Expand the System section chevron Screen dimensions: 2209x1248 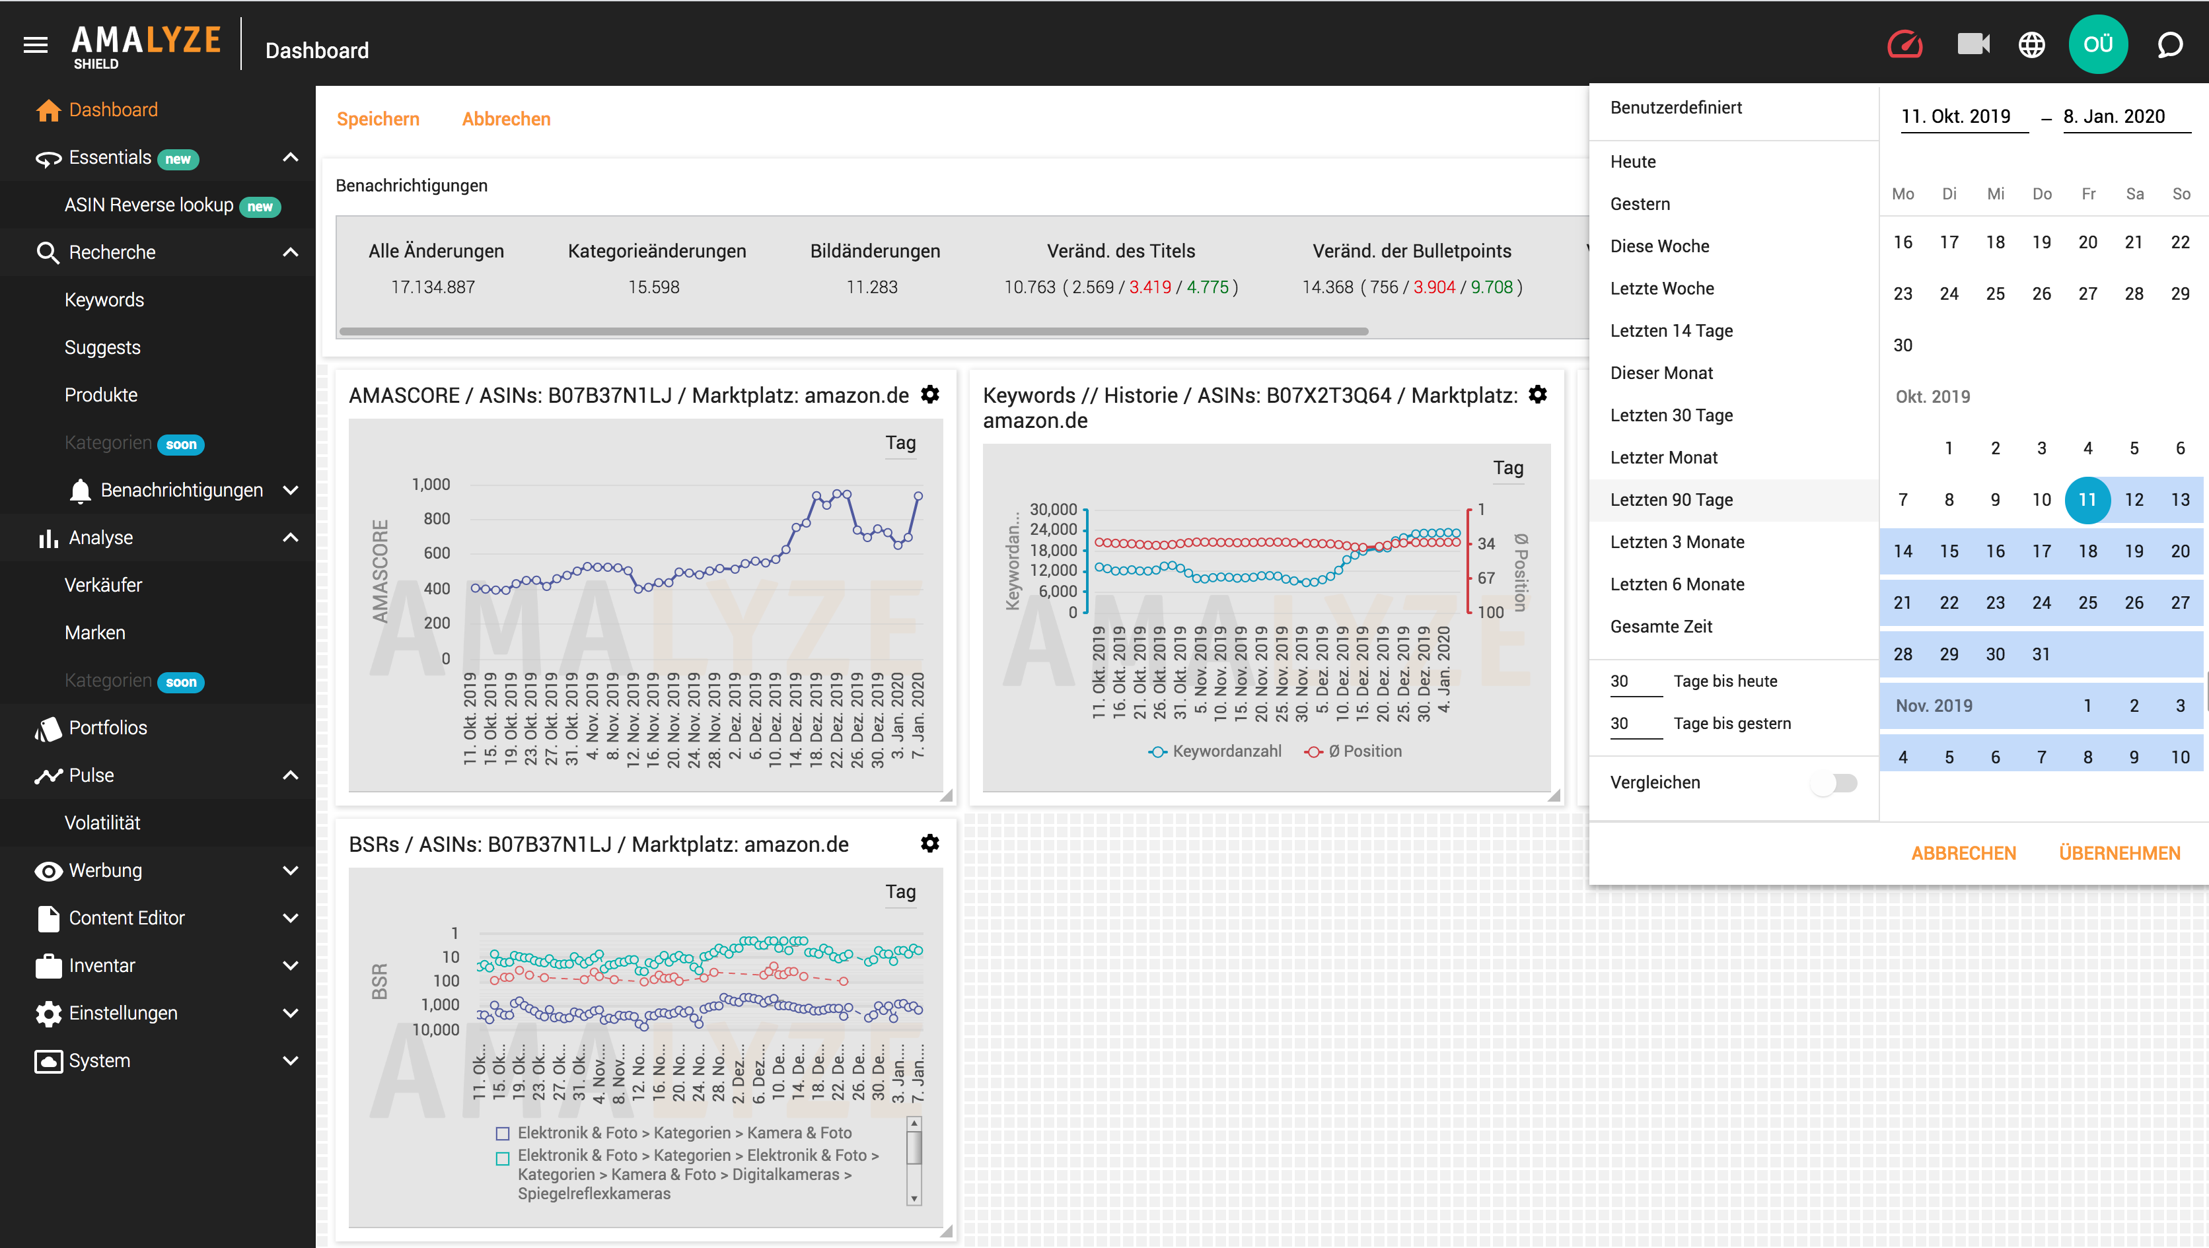click(291, 1061)
